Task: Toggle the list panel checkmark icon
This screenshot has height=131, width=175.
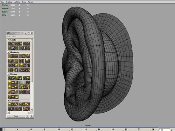Action: pos(24,82)
